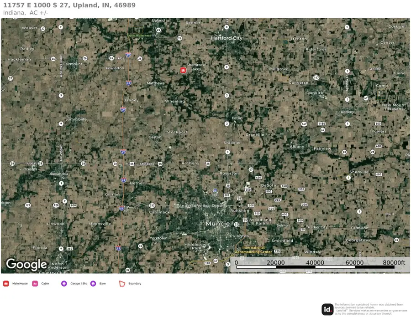Click the purple Garage legend icon
The image size is (411, 317).
[64, 283]
